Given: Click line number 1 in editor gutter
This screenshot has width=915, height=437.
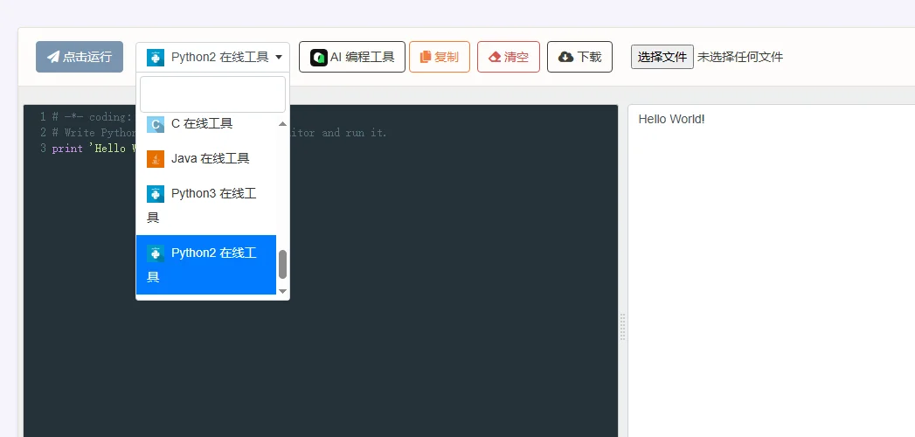Looking at the screenshot, I should tap(43, 117).
